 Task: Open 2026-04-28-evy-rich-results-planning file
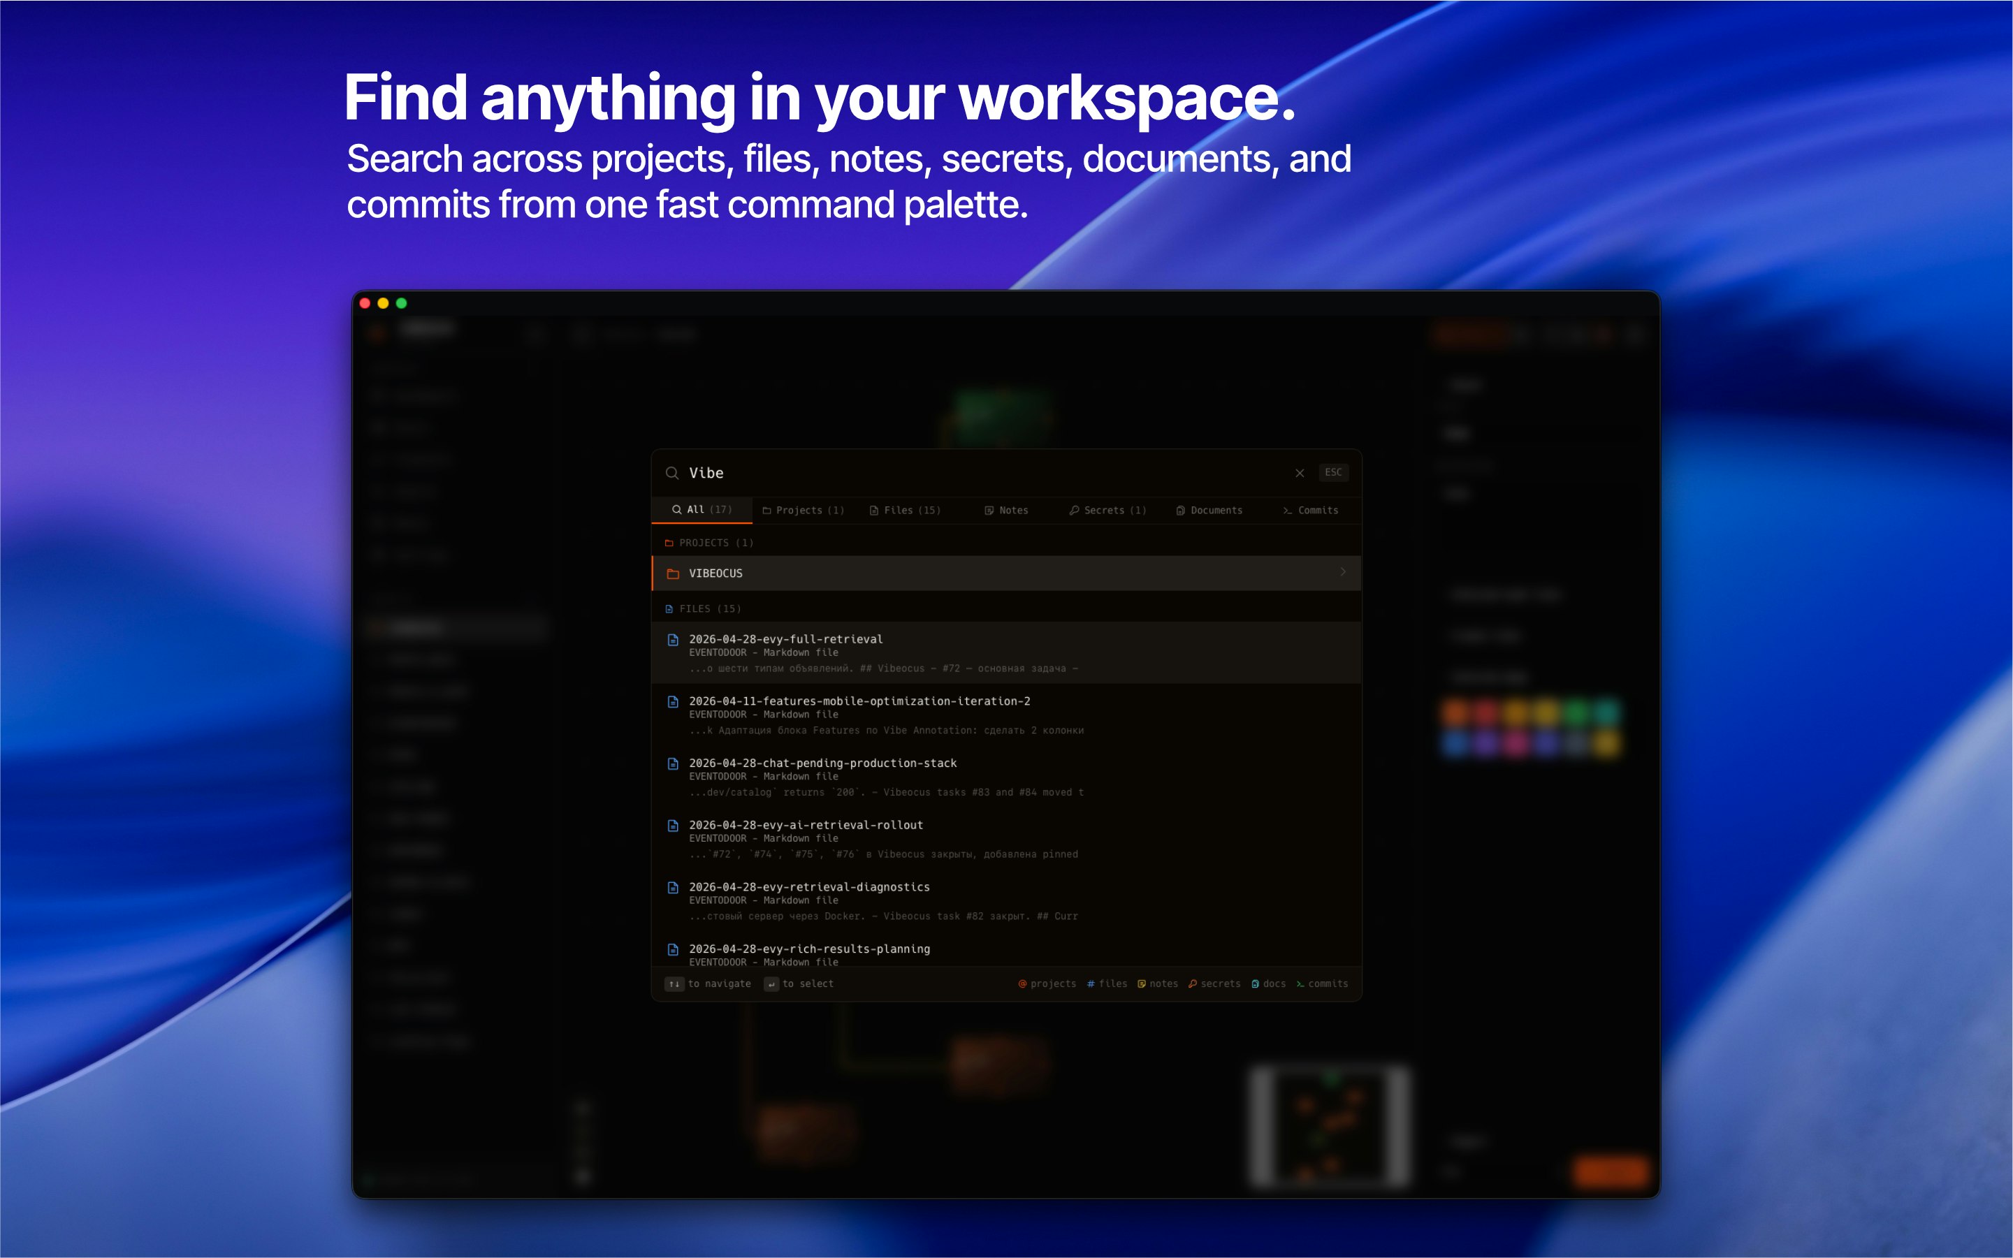point(1006,951)
